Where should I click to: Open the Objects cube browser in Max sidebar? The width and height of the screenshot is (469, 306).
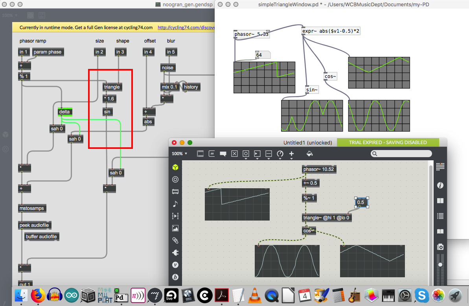click(x=175, y=167)
